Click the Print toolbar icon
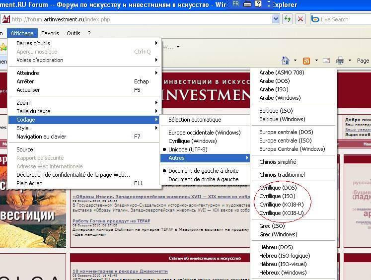 coord(340,61)
